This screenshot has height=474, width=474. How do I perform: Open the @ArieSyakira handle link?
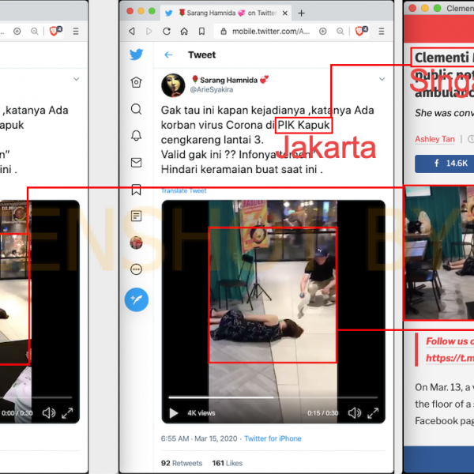click(211, 90)
